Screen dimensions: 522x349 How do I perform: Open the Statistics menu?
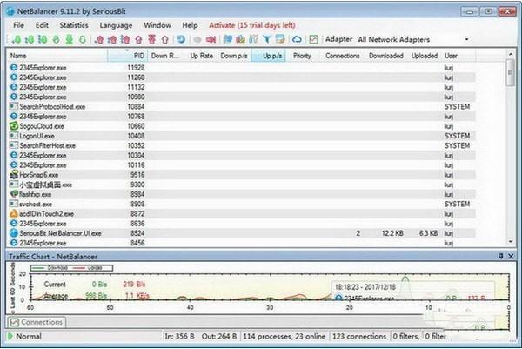(x=74, y=25)
